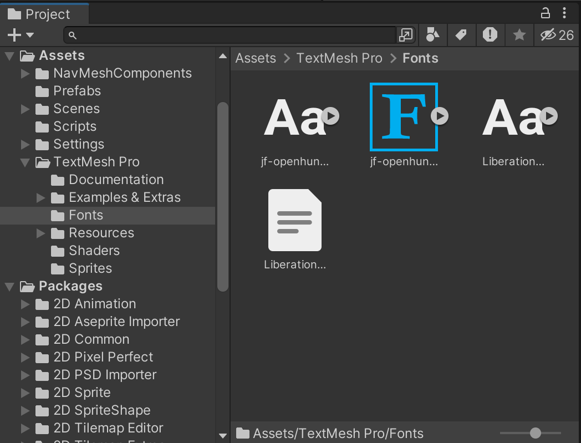The image size is (581, 443).
Task: Expand the 2D Tilemap Editor package arrow
Action: click(25, 428)
